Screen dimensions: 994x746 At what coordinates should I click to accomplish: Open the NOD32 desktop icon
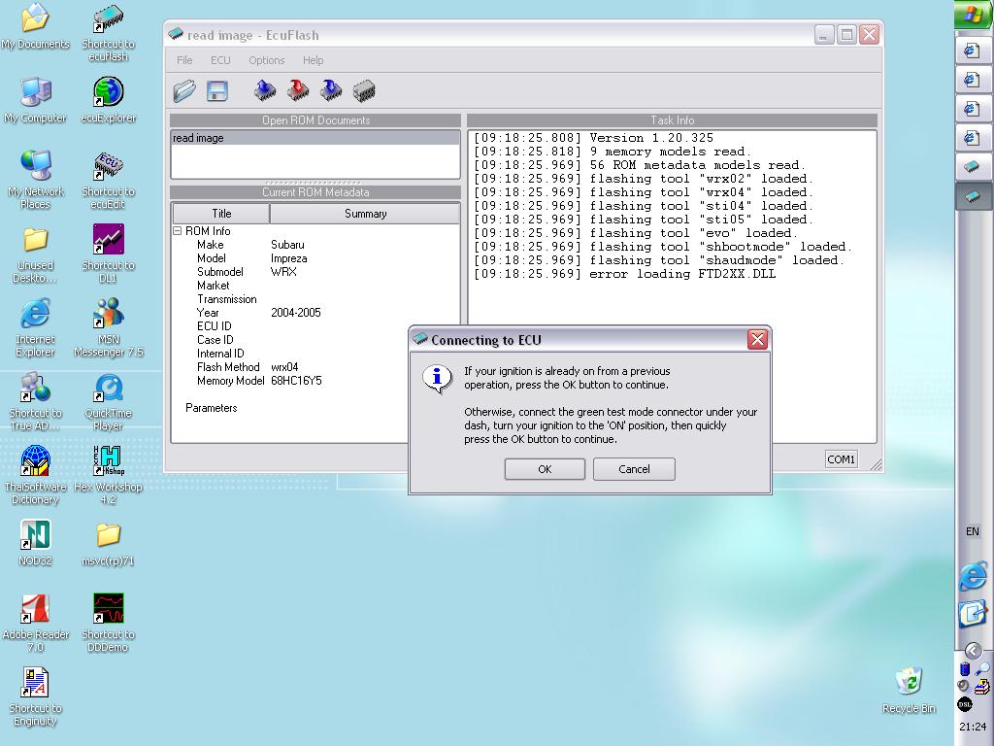coord(36,543)
